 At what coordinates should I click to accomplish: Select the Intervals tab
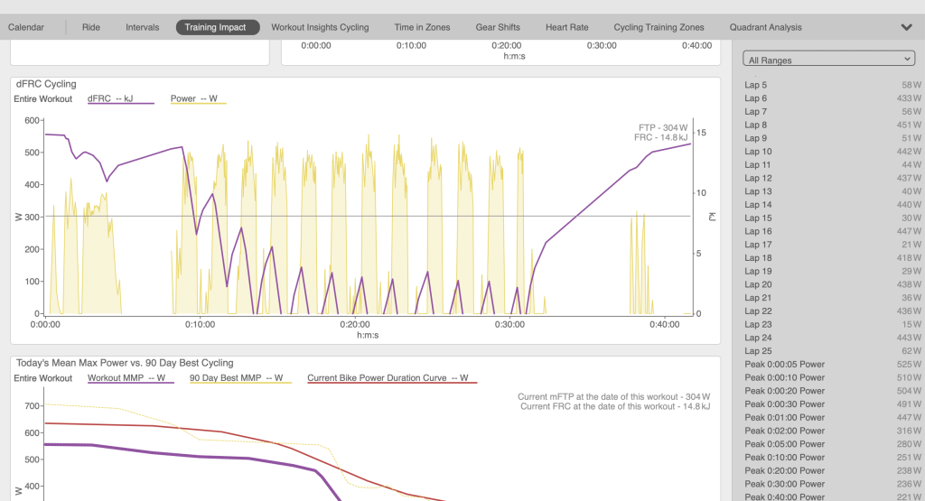point(142,27)
